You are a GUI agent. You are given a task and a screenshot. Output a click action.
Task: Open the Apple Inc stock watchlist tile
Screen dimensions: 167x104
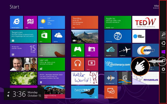(118, 22)
